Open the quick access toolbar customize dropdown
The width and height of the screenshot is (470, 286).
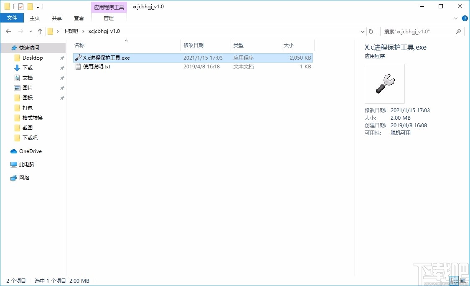click(x=37, y=6)
